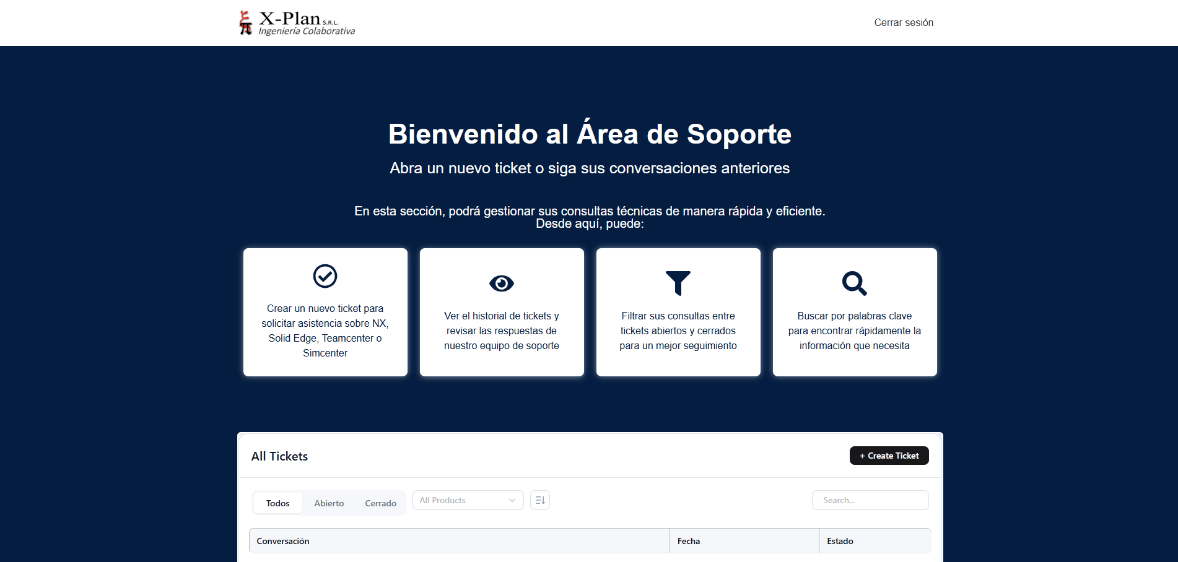This screenshot has width=1178, height=562.
Task: Expand the All Products chevron arrow
Action: coord(512,500)
